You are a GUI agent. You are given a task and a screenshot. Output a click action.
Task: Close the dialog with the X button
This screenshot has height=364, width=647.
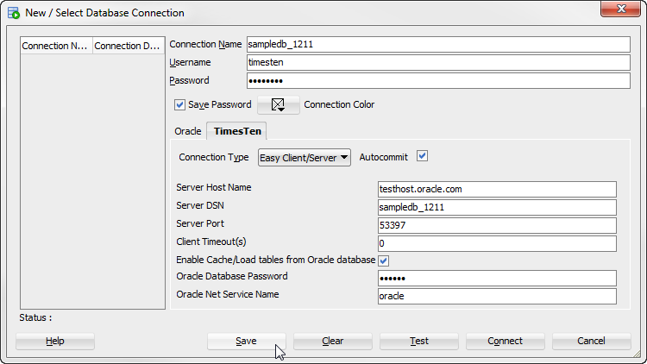tap(621, 9)
